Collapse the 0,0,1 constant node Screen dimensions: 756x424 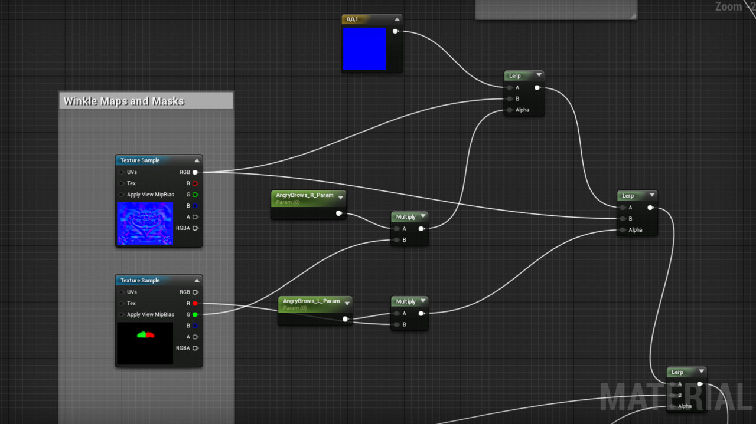coord(397,18)
